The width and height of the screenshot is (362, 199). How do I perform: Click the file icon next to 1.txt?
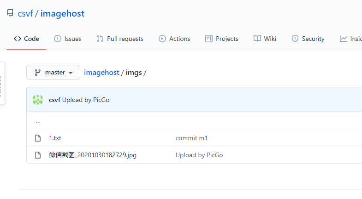[38, 138]
